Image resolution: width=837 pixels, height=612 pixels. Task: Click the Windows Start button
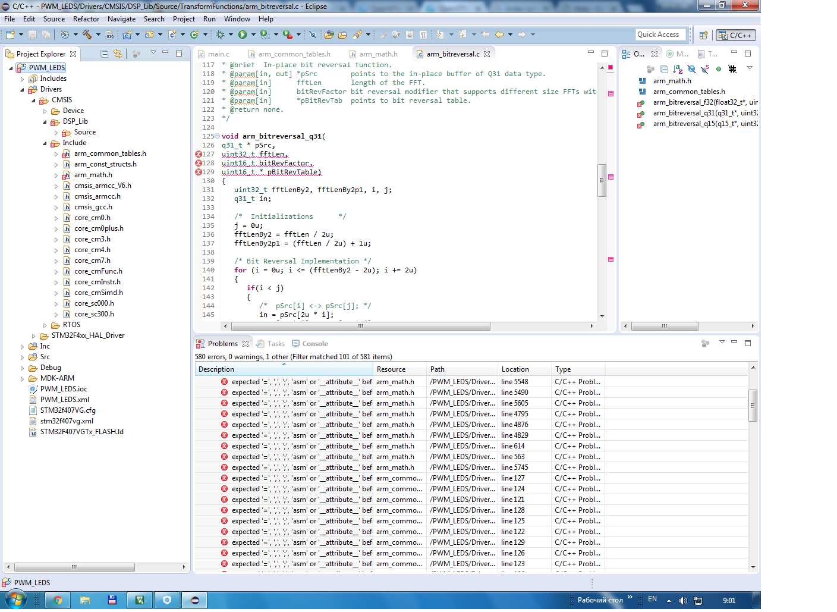(x=16, y=600)
